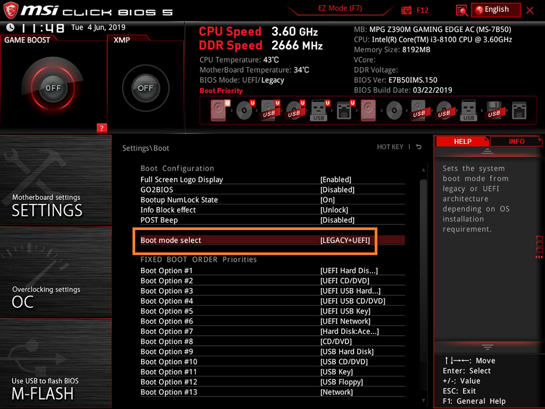Viewport: 545px width, 409px height.
Task: Select the UEFI USB hard disk icon
Action: tap(269, 111)
